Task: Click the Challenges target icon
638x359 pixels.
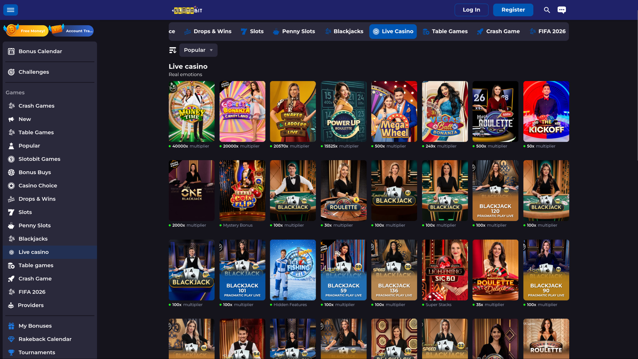Action: coord(11,72)
